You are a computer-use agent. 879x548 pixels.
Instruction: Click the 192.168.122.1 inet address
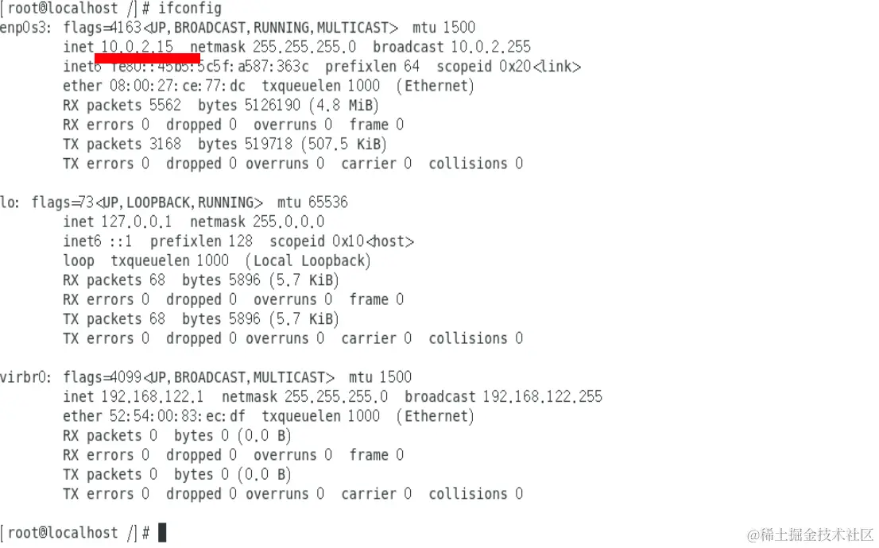pos(152,397)
